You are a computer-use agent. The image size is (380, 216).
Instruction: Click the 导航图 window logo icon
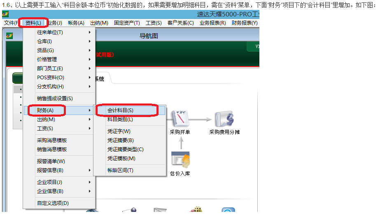click(9, 36)
